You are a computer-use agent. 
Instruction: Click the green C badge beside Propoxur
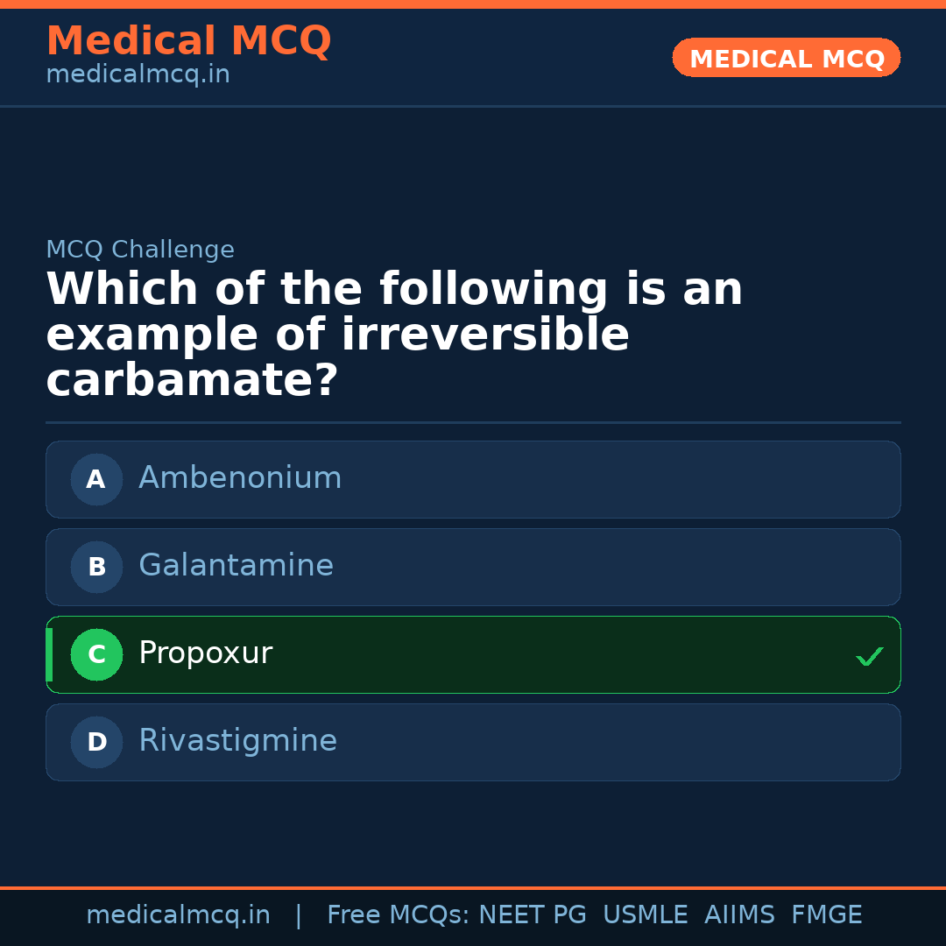[x=96, y=654]
